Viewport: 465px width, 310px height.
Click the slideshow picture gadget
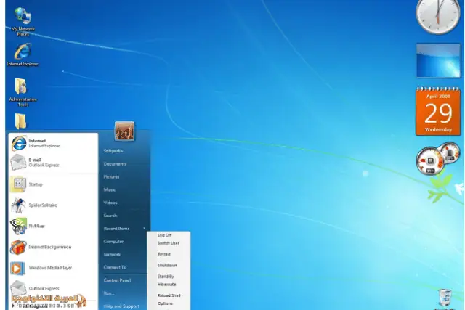click(438, 61)
